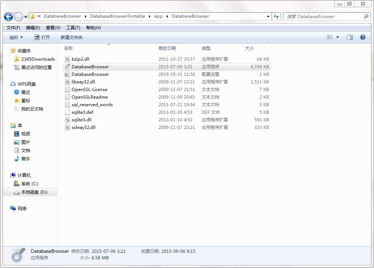Open the address bar history dropdown
The height and width of the screenshot is (268, 374).
[268, 17]
